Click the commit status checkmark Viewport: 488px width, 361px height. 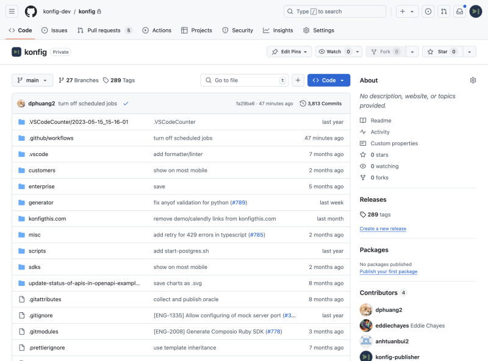pos(126,104)
